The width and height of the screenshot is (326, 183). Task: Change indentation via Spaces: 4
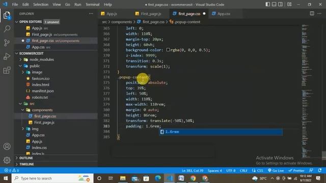tap(215, 170)
